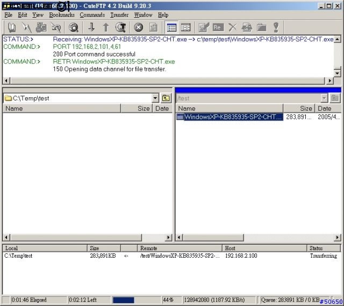344x306 pixels.
Task: Click the queue Size column header
Action: pyautogui.click(x=104, y=248)
